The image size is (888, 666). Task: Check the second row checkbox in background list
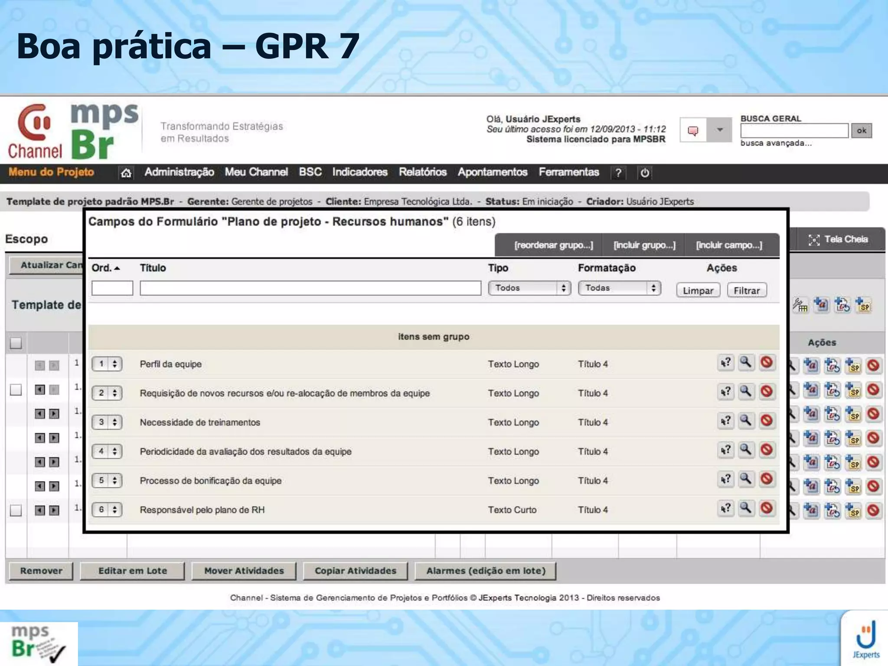(16, 390)
